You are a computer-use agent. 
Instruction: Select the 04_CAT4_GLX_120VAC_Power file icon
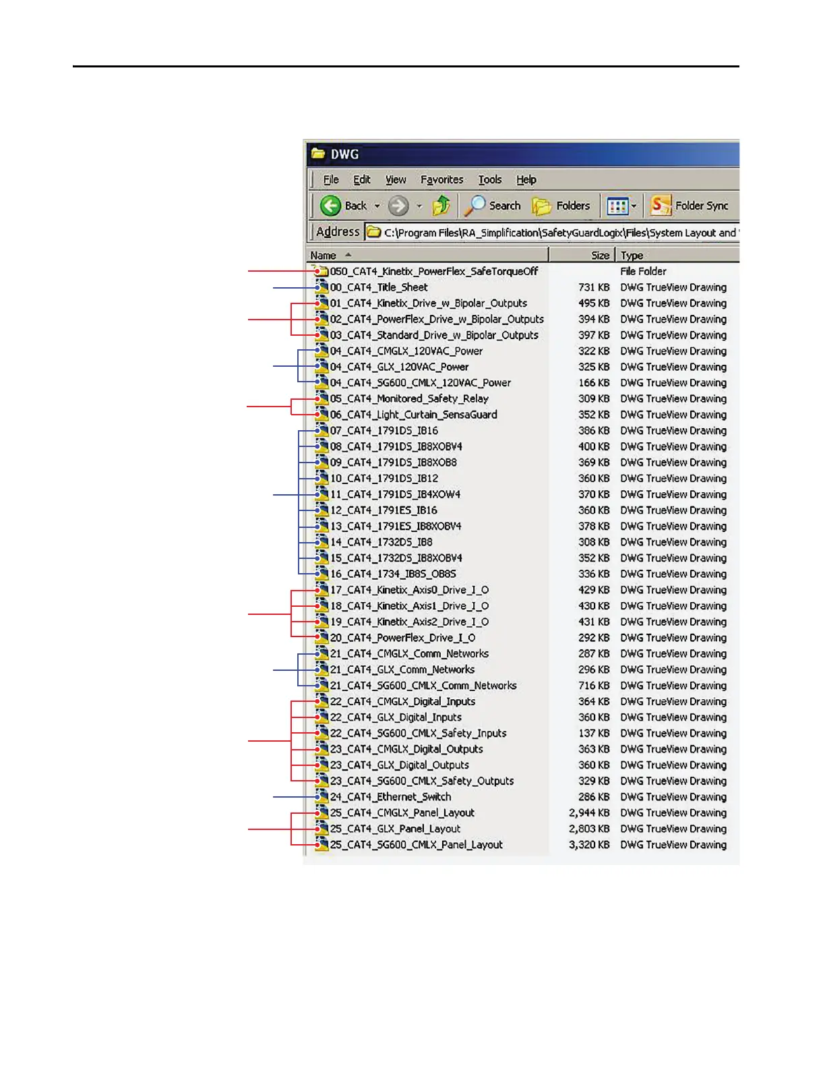click(x=322, y=367)
